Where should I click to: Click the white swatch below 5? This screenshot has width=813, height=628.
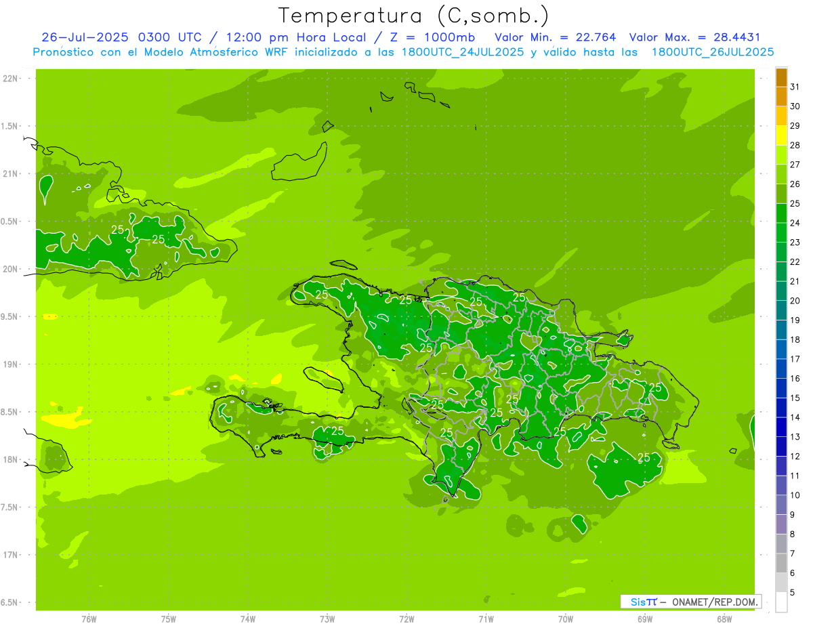pyautogui.click(x=782, y=602)
